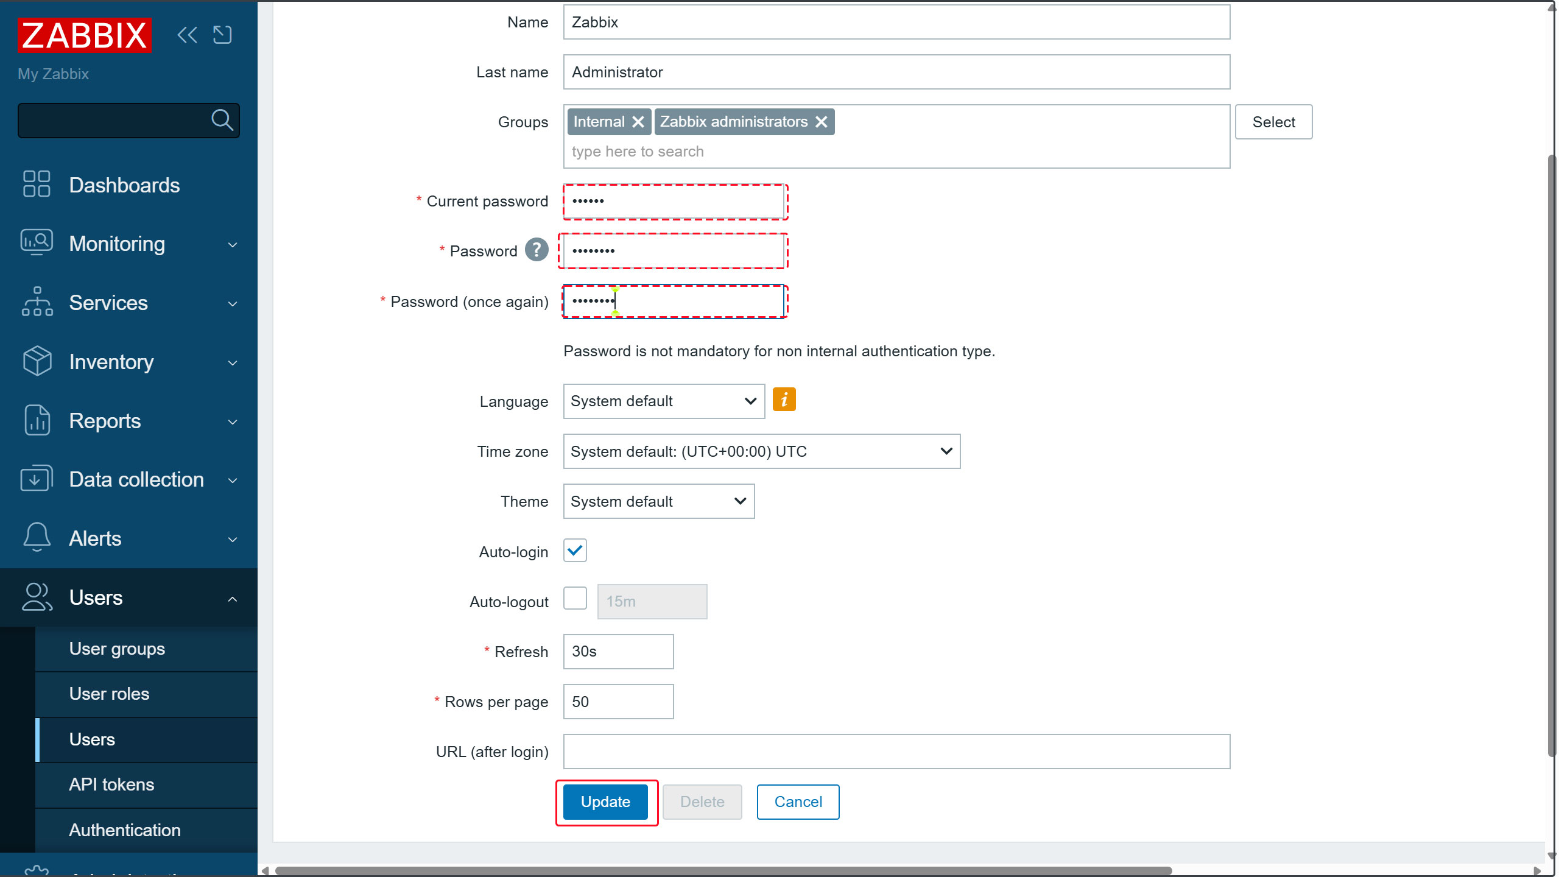Click the orange language info icon
Screen dimensions: 1559x877
(x=784, y=400)
